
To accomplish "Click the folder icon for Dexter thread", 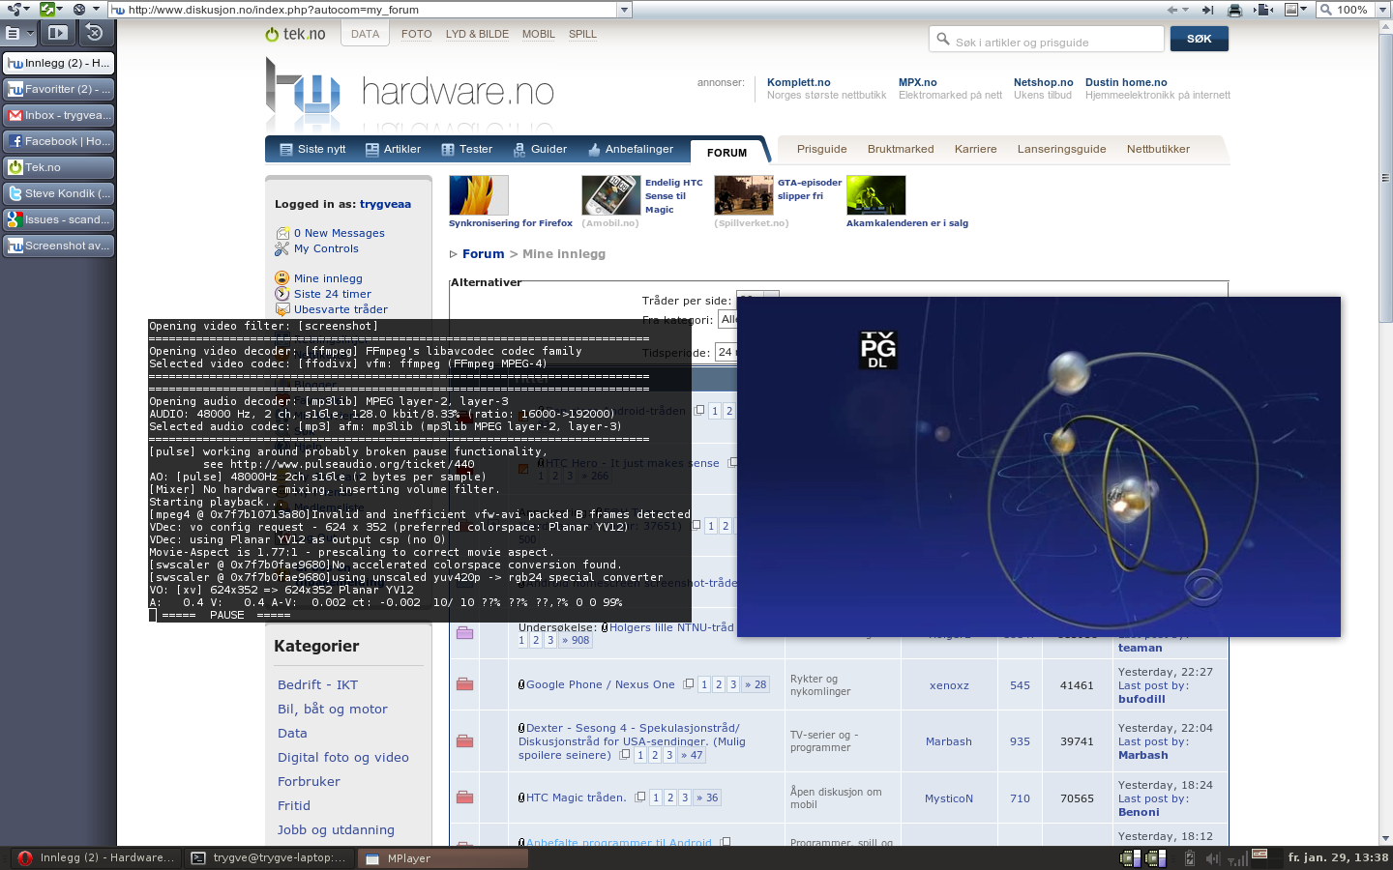I will 464,740.
